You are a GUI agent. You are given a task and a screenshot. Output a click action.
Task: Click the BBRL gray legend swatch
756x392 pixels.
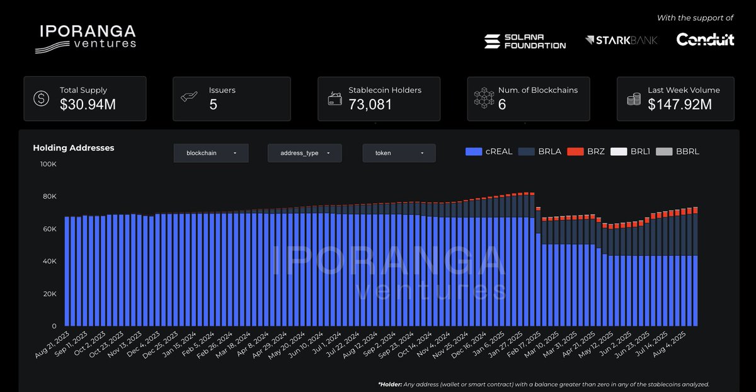(664, 152)
